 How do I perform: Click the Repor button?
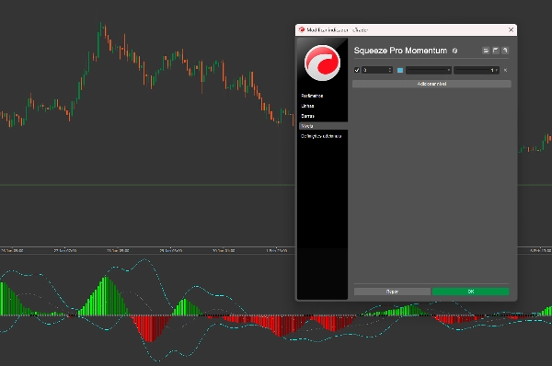click(x=392, y=292)
